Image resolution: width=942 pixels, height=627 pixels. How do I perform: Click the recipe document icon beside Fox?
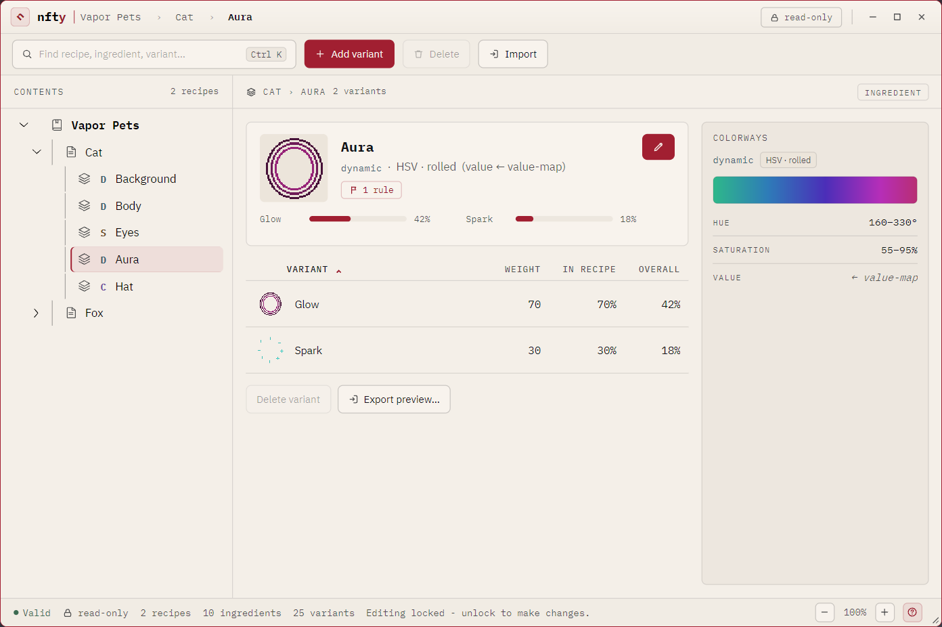coord(71,313)
